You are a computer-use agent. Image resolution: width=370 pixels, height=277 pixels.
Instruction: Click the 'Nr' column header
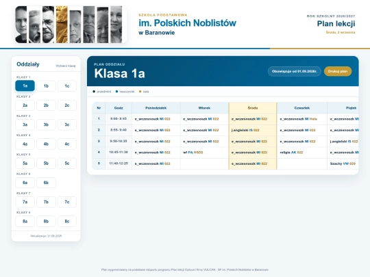(x=99, y=108)
